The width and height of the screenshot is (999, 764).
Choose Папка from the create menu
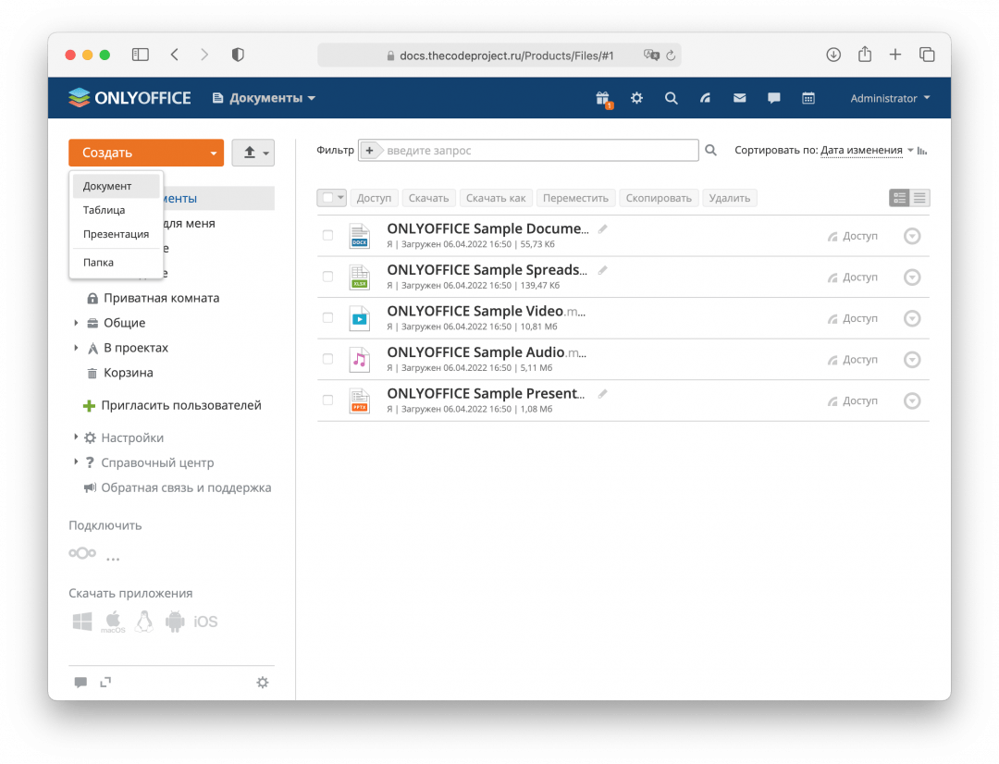[99, 262]
